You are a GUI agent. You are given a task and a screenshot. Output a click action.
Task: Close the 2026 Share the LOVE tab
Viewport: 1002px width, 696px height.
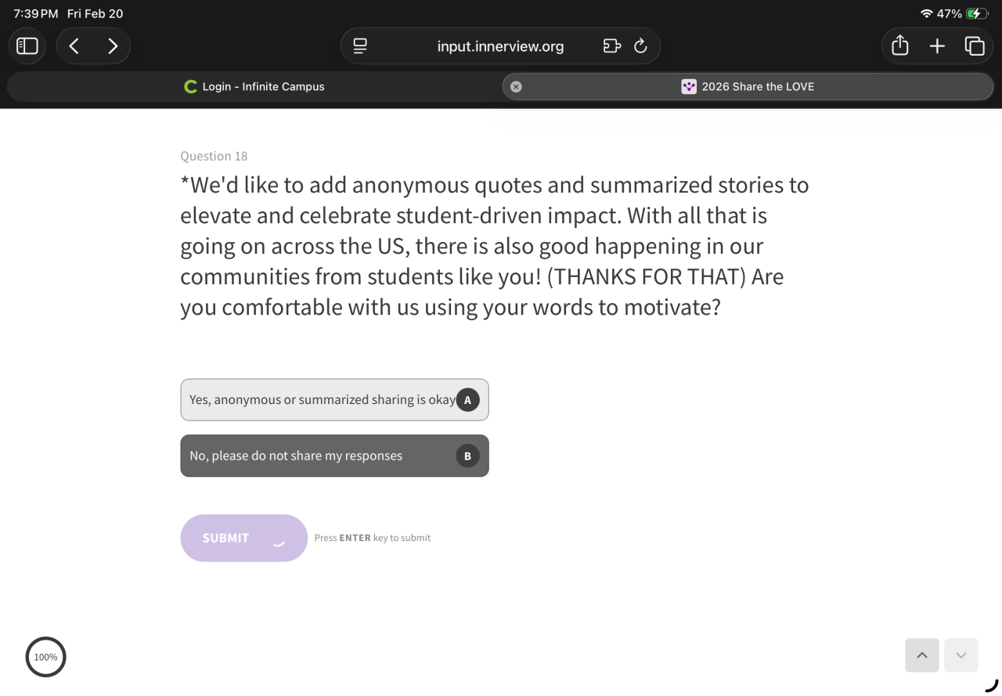tap(516, 87)
